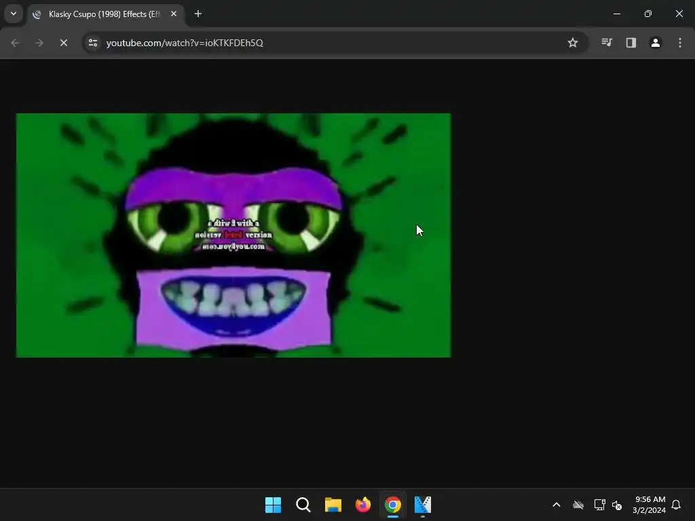Bookmark this page with the star icon
The image size is (695, 521).
(573, 43)
